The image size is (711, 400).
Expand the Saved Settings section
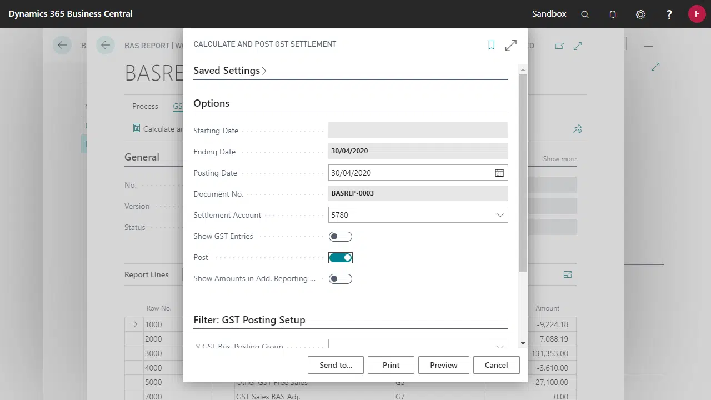click(x=230, y=71)
